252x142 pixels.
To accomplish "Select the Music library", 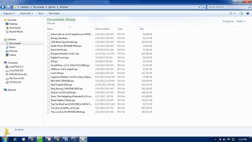I will coord(12,47).
